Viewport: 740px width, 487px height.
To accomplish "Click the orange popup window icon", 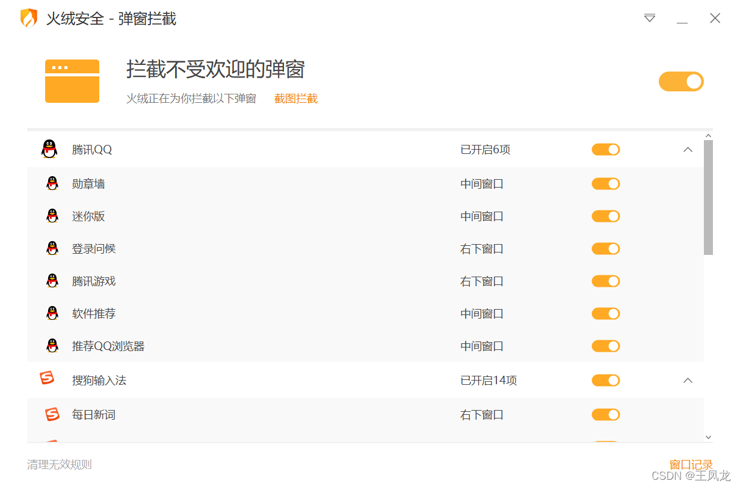I will tap(72, 81).
